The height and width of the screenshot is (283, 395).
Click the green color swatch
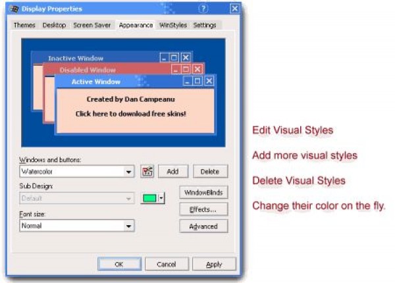click(x=149, y=198)
